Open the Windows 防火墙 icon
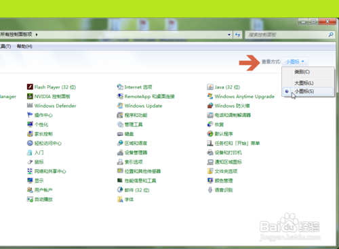 pos(210,106)
